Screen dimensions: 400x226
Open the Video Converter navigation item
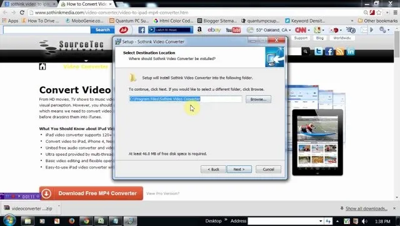[86, 67]
